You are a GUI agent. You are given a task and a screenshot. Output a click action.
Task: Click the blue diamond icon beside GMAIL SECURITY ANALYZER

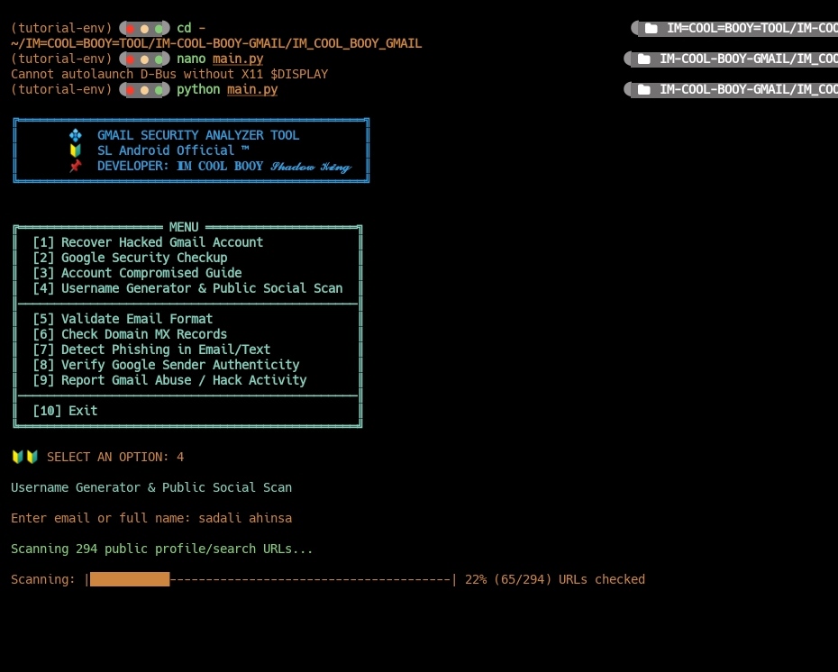pos(76,135)
